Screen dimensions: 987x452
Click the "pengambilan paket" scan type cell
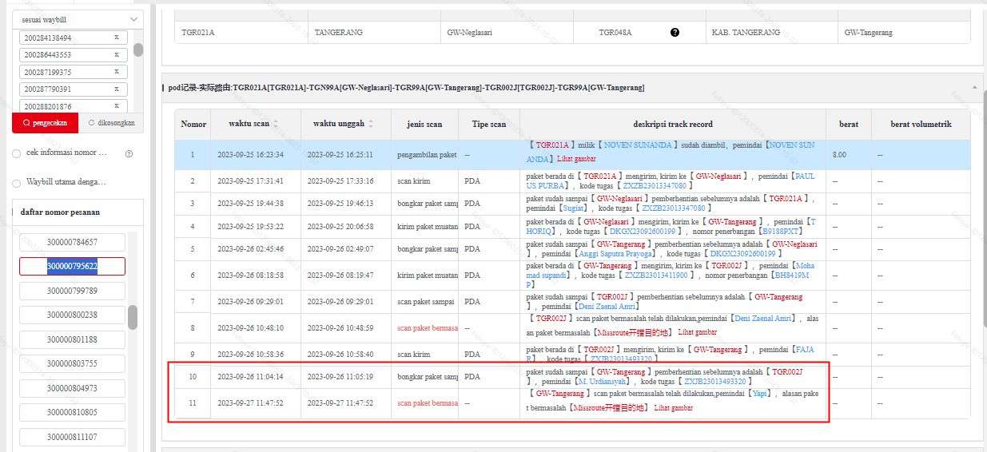tap(424, 154)
